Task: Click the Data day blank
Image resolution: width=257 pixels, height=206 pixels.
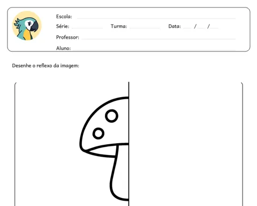Action: [187, 28]
